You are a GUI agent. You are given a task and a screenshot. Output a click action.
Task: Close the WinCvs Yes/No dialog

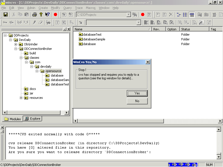click(x=148, y=62)
